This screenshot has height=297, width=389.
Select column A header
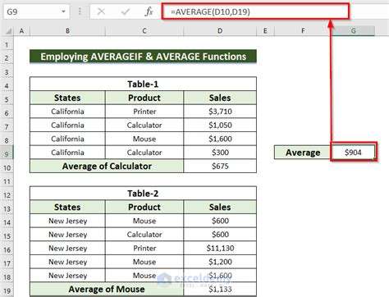pyautogui.click(x=21, y=31)
